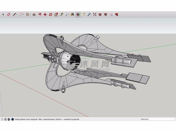The image size is (176, 132).
Task: Choose the Push/Pull tool
Action: [x=34, y=14]
